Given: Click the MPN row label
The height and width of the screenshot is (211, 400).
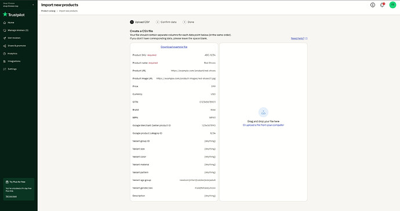Looking at the screenshot, I should (135, 118).
